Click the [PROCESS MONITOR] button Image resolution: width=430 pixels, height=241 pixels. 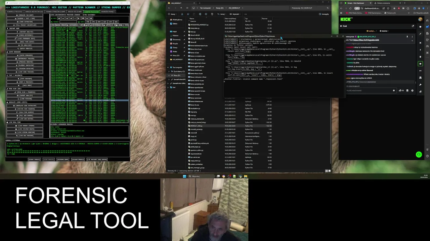25,62
